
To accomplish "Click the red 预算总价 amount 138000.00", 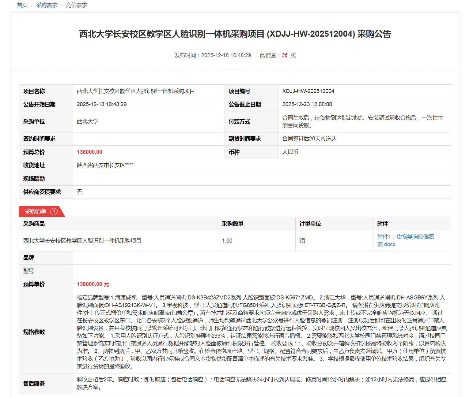I will coord(89,152).
